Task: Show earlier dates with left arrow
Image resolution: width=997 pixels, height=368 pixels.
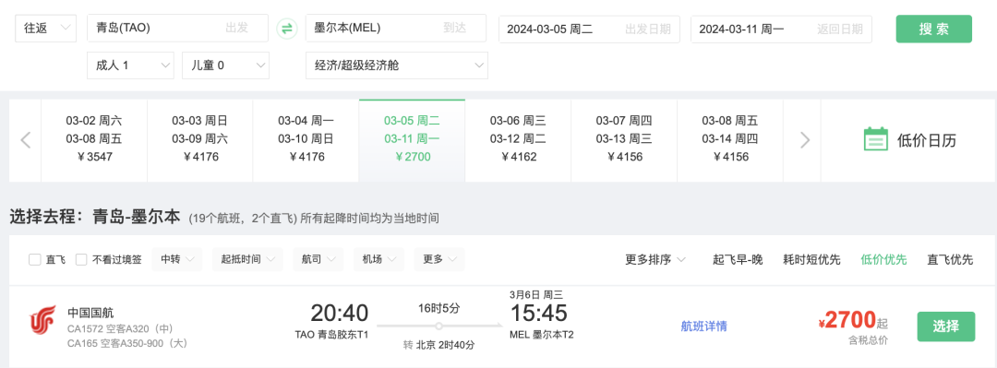Action: 26,140
